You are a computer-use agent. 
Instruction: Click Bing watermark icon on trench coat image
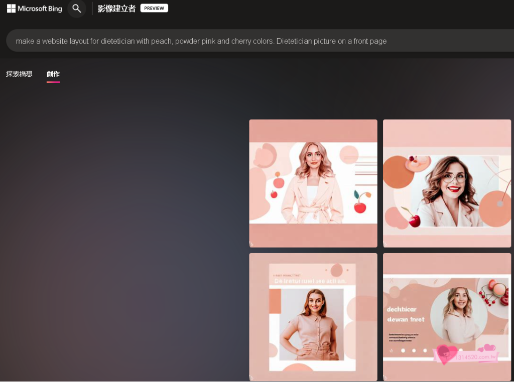point(252,244)
